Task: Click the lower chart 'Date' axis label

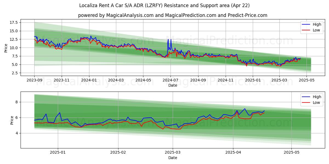Action: [173, 158]
